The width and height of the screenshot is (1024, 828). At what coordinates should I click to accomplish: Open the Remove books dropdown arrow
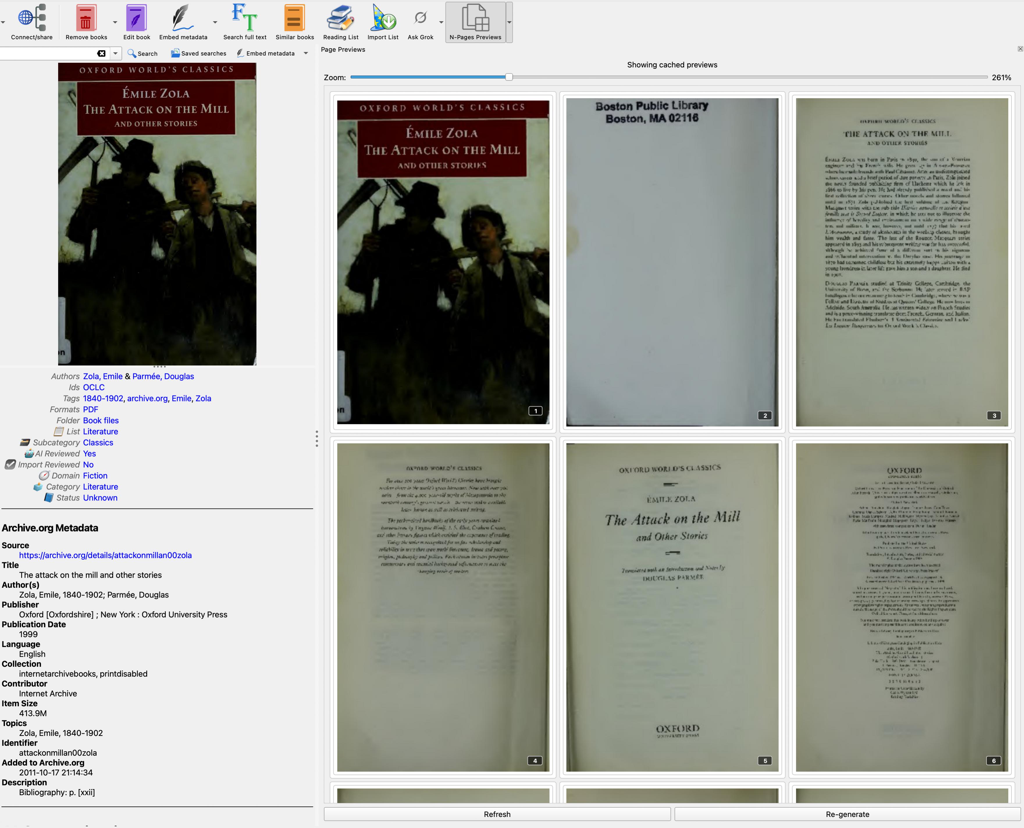pyautogui.click(x=115, y=22)
